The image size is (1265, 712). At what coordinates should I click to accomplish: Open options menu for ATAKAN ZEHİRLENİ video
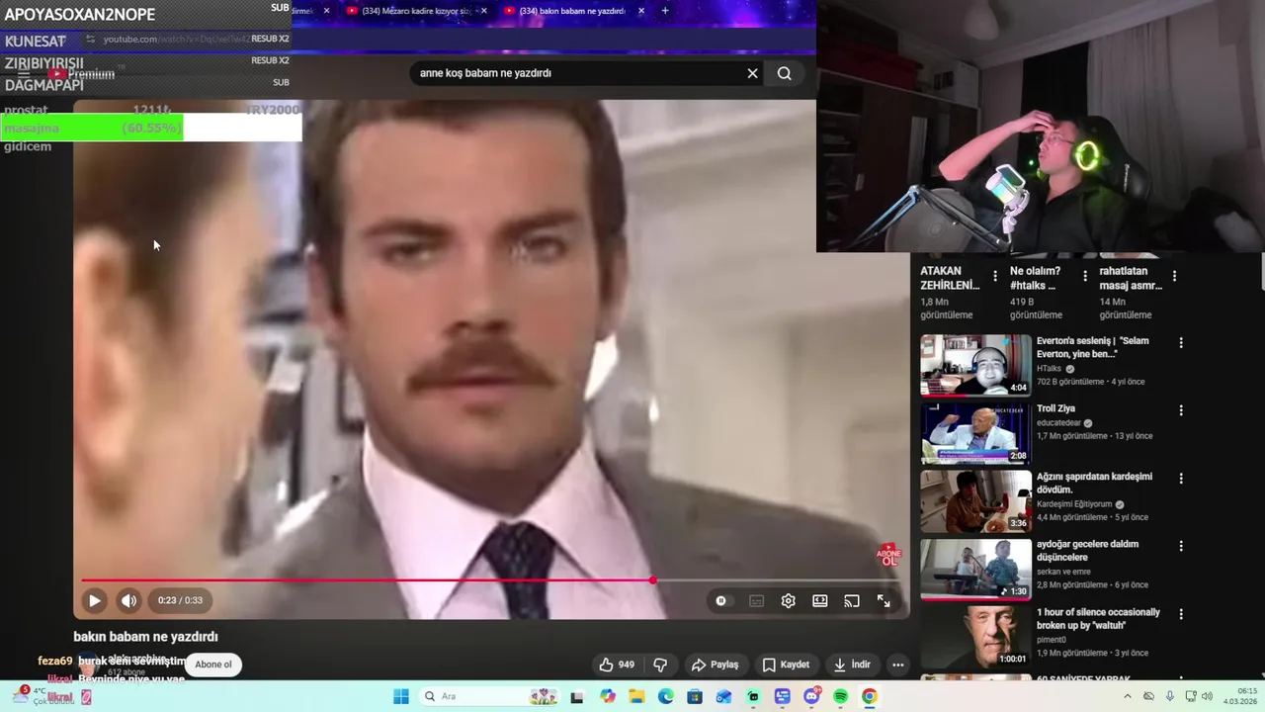click(995, 277)
